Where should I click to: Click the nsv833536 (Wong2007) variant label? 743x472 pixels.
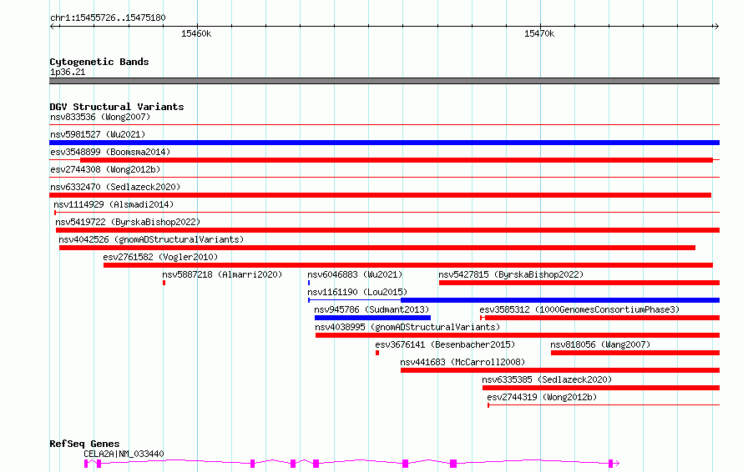(x=100, y=117)
